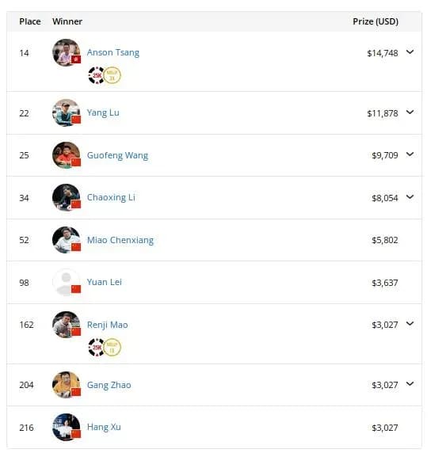Screen dimensions: 431x453
Task: Click the China flag on Yang Lu's avatar
Action: pos(76,120)
